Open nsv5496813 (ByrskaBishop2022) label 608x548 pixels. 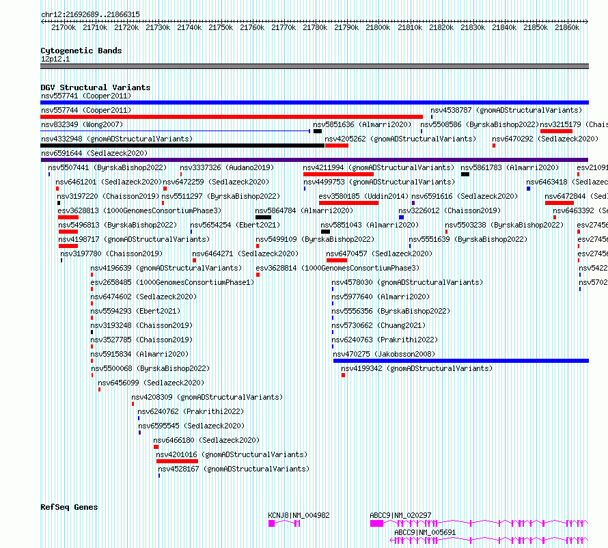coord(118,225)
